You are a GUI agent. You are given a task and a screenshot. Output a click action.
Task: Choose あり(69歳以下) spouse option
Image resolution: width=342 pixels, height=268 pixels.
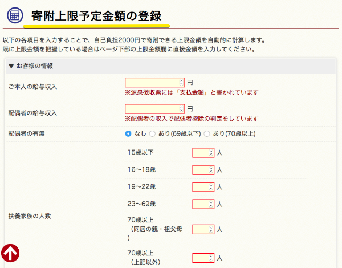point(152,133)
